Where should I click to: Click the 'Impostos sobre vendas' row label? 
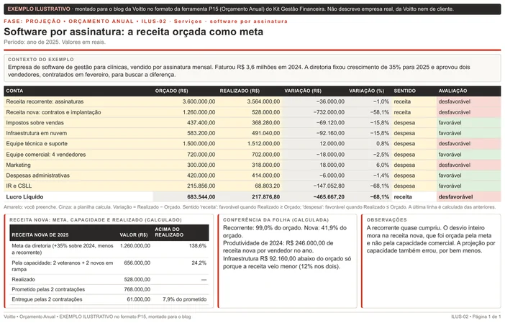coord(35,123)
